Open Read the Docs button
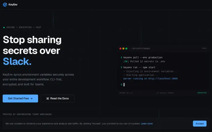The image size is (212, 132). point(57,98)
